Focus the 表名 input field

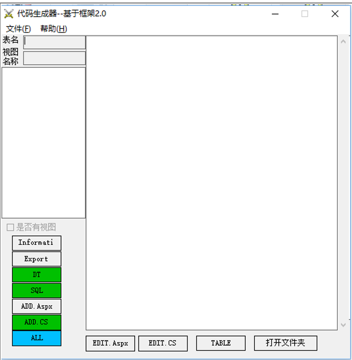click(x=54, y=42)
